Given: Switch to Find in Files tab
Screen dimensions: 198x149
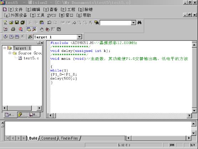Looking at the screenshot, I should pyautogui.click(x=69, y=138).
